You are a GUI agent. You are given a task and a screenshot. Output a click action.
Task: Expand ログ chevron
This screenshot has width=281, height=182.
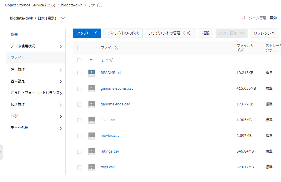point(61,117)
